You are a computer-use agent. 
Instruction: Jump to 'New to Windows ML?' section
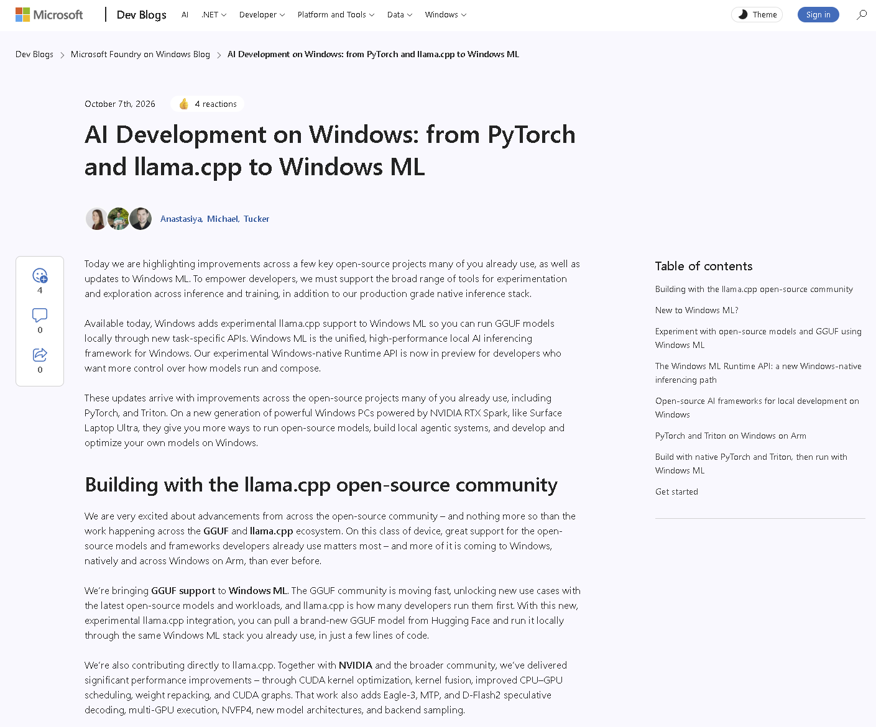[697, 311]
